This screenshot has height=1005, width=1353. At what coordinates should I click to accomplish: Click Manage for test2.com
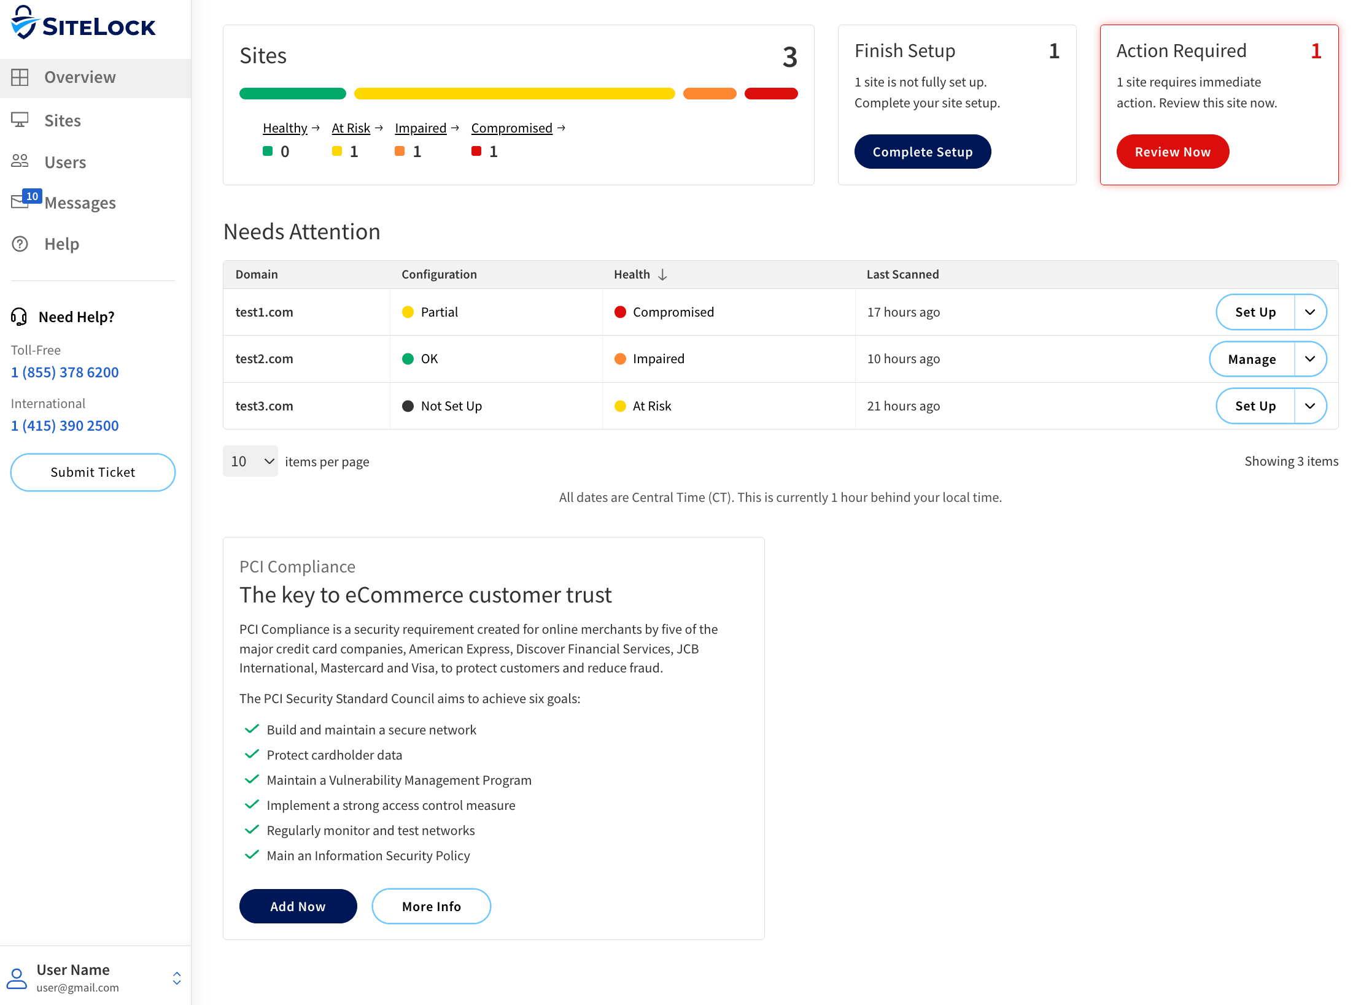(1252, 359)
